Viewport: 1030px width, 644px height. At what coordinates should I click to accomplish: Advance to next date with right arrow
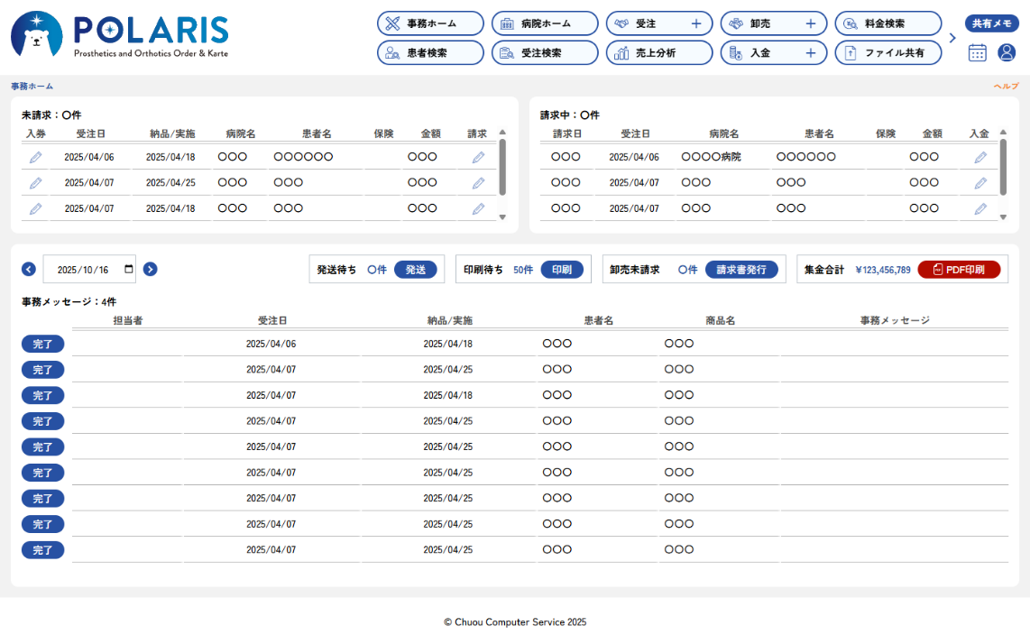151,269
